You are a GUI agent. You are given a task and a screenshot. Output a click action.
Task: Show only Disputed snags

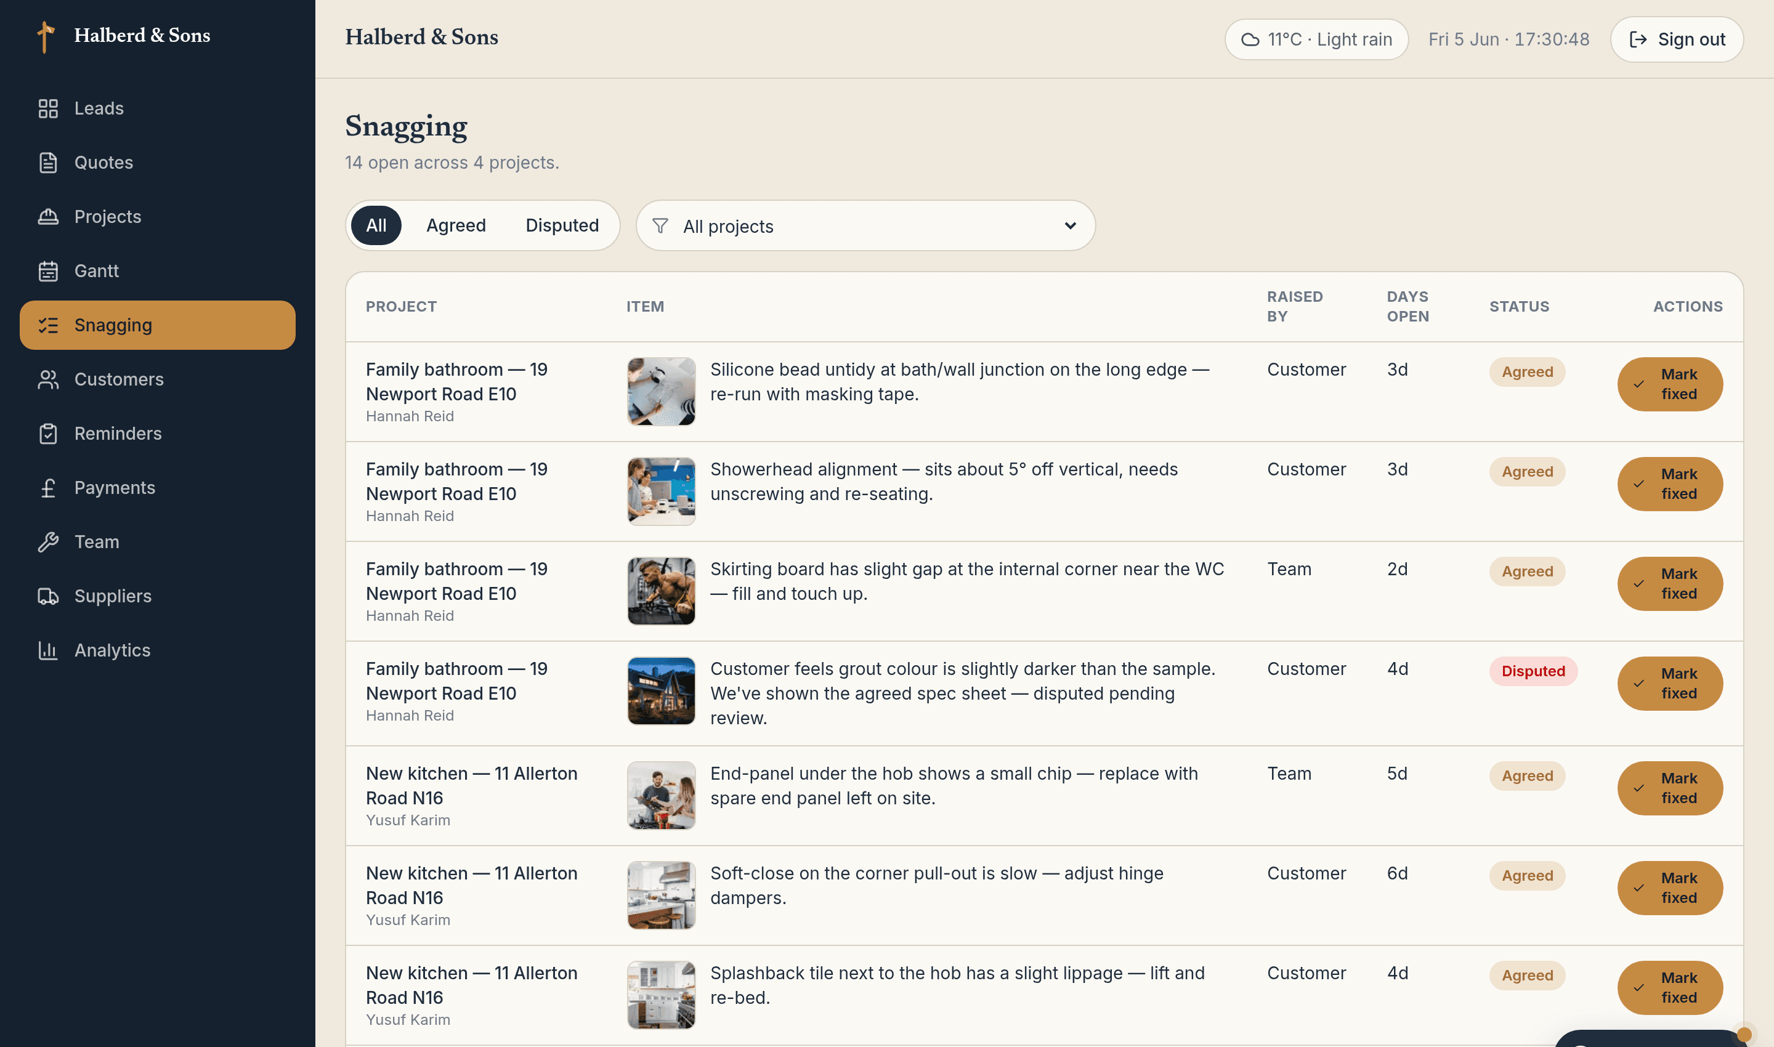562,226
